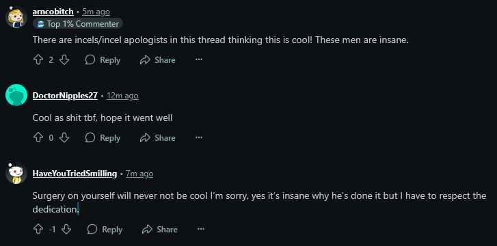
Task: Open arncobitch's avatar profile picture
Action: tap(16, 17)
